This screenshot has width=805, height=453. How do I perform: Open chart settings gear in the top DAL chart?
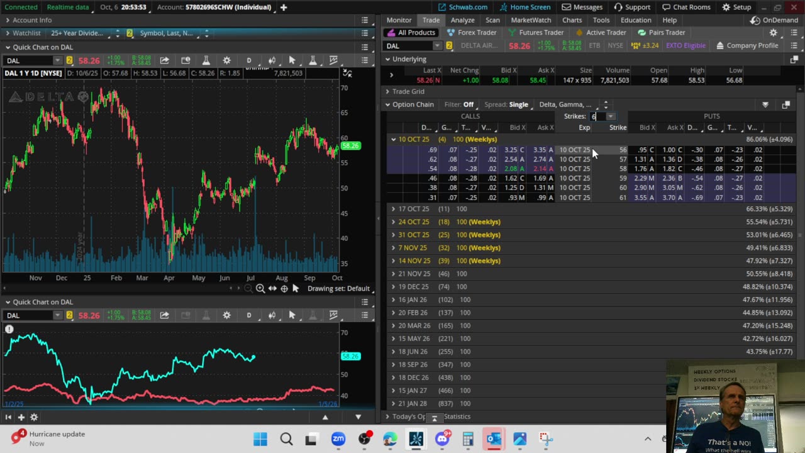226,60
